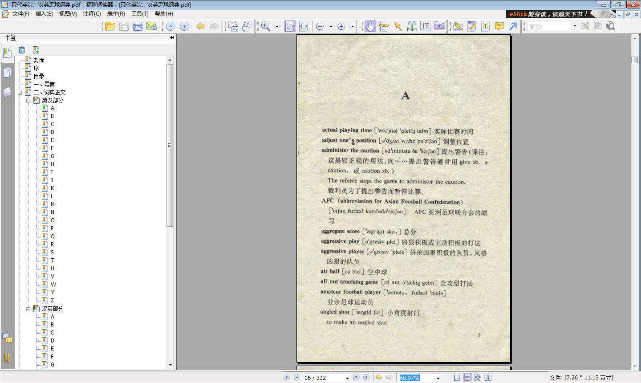Screen dimensions: 641x383
Task: Select the 封面 bookmark
Action: [x=39, y=60]
